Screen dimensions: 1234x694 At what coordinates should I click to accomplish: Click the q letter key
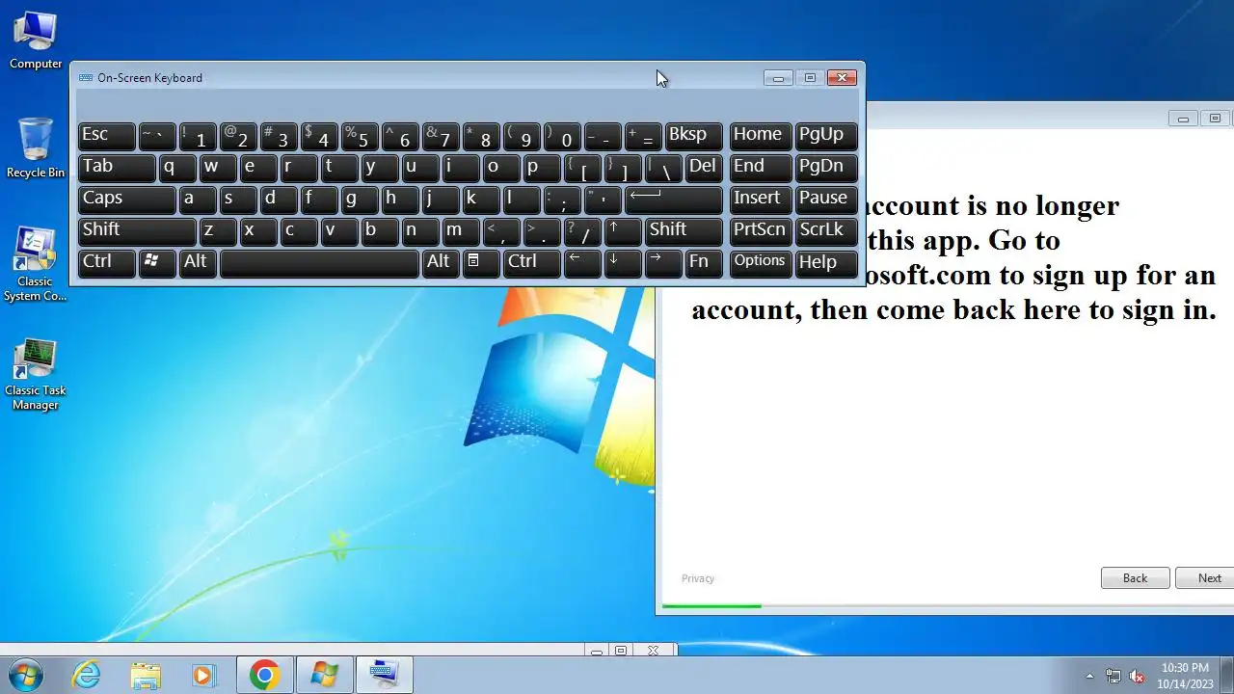(177, 168)
